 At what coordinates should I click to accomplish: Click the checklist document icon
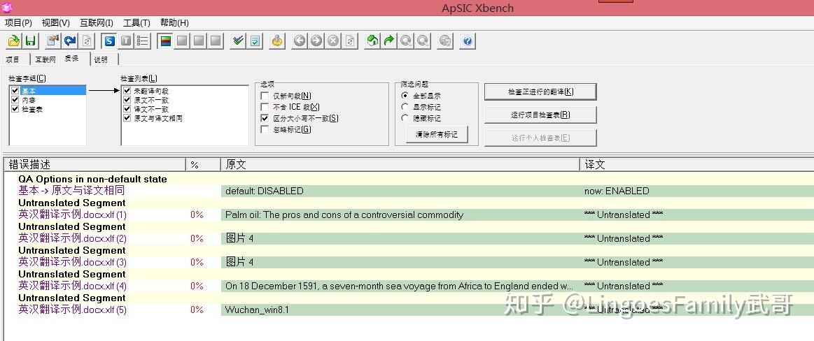coord(255,41)
